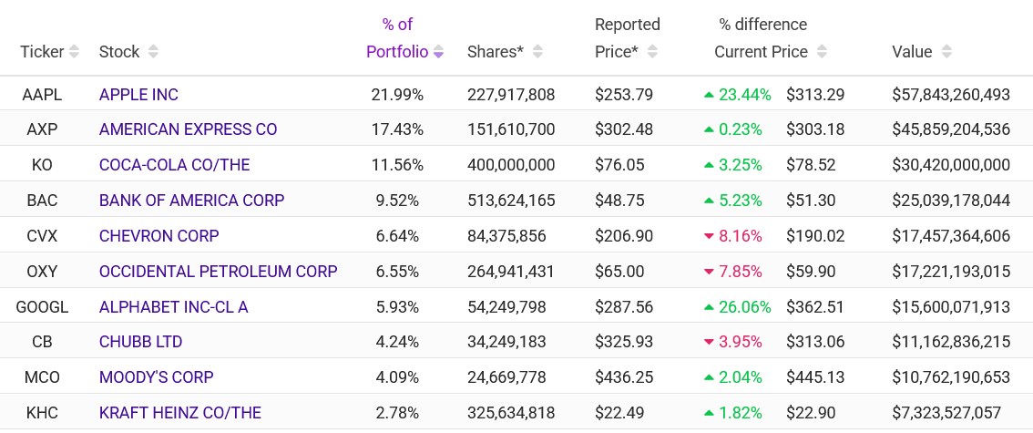Click the red down arrow in OXY row
Image resolution: width=1033 pixels, height=433 pixels.
(709, 272)
